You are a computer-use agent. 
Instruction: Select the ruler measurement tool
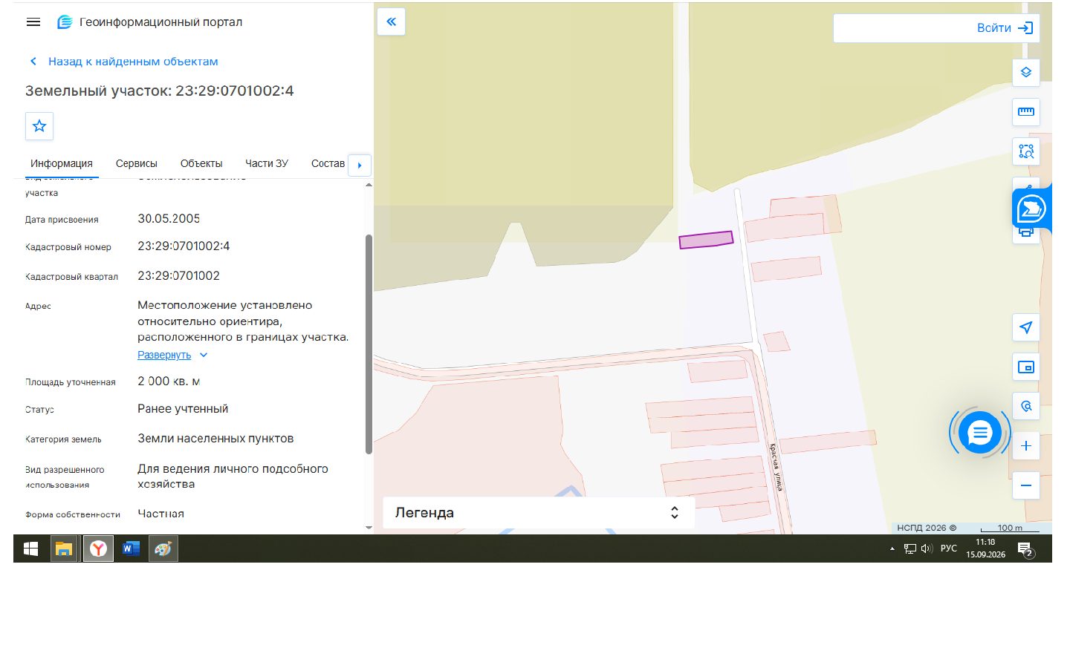[1026, 112]
